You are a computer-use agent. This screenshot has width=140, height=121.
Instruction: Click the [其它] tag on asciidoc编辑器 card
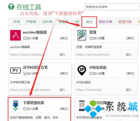[x=64, y=38]
